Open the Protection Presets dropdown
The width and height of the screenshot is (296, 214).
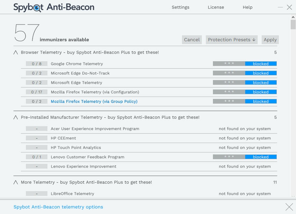tap(232, 40)
